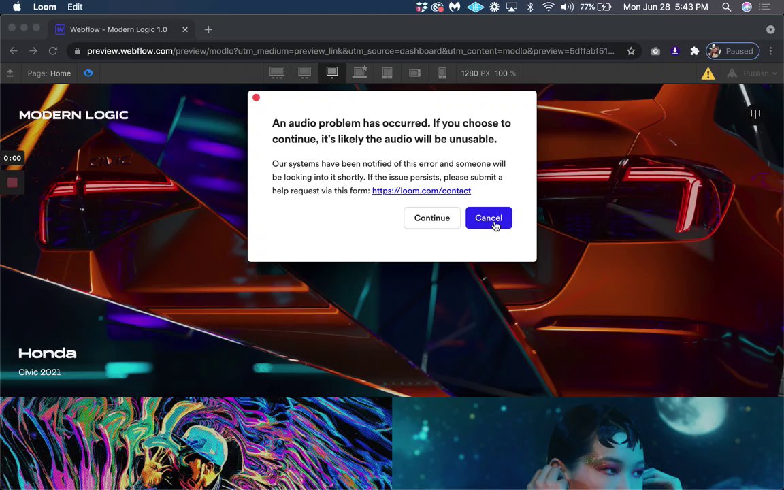
Task: Click the rocket icon beside Publish
Action: tap(732, 73)
